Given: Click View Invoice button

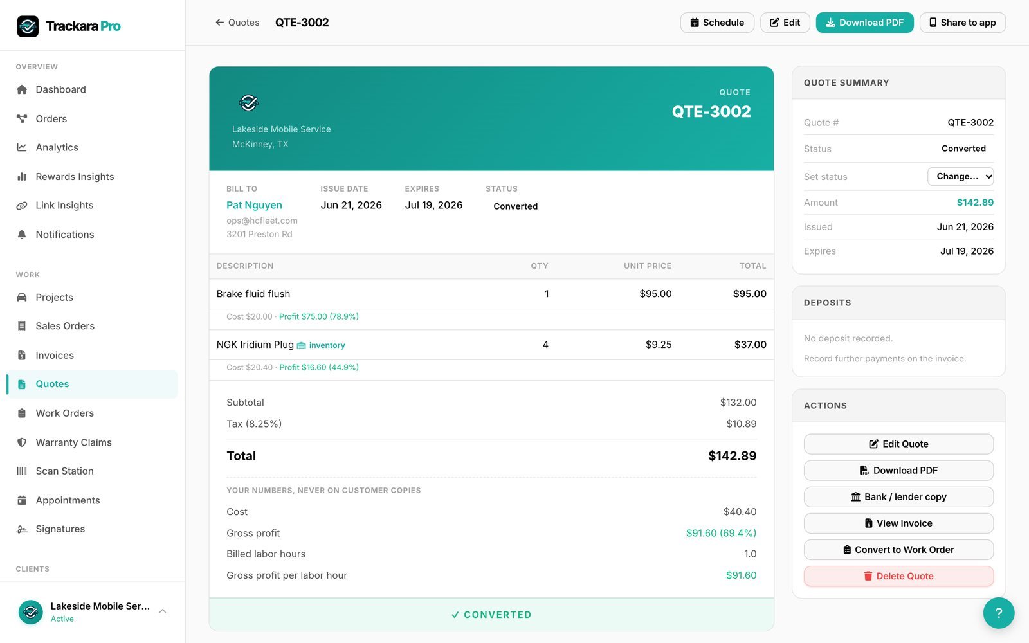Looking at the screenshot, I should [x=898, y=523].
